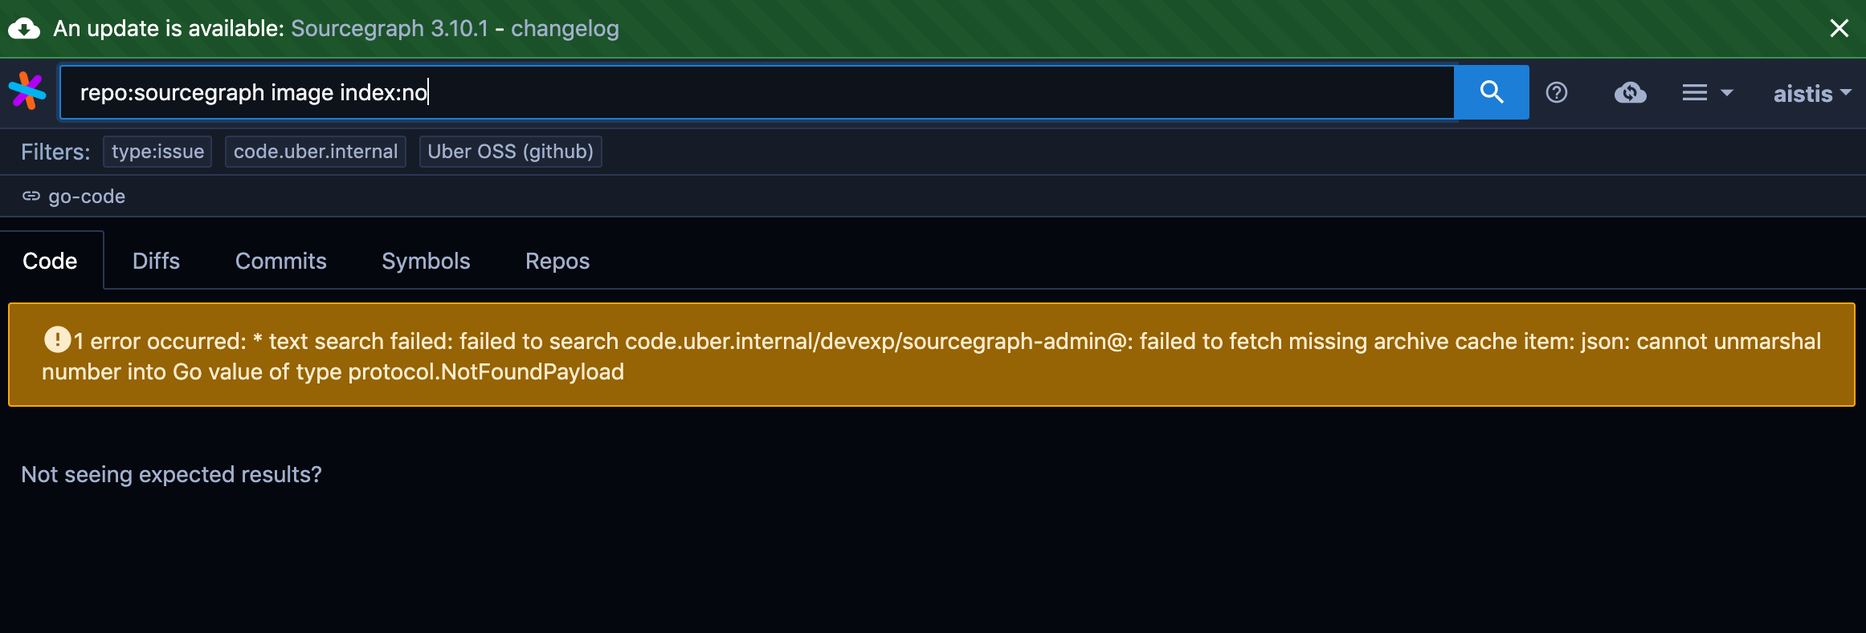Click 'Not seeing expected results?' text
Viewport: 1866px width, 633px height.
pos(171,474)
